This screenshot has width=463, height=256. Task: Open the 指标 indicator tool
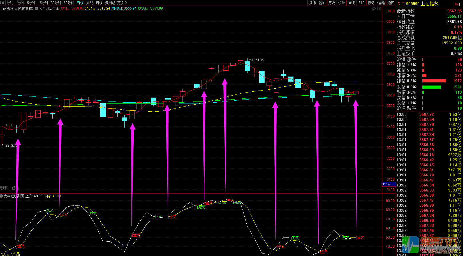coord(312,3)
